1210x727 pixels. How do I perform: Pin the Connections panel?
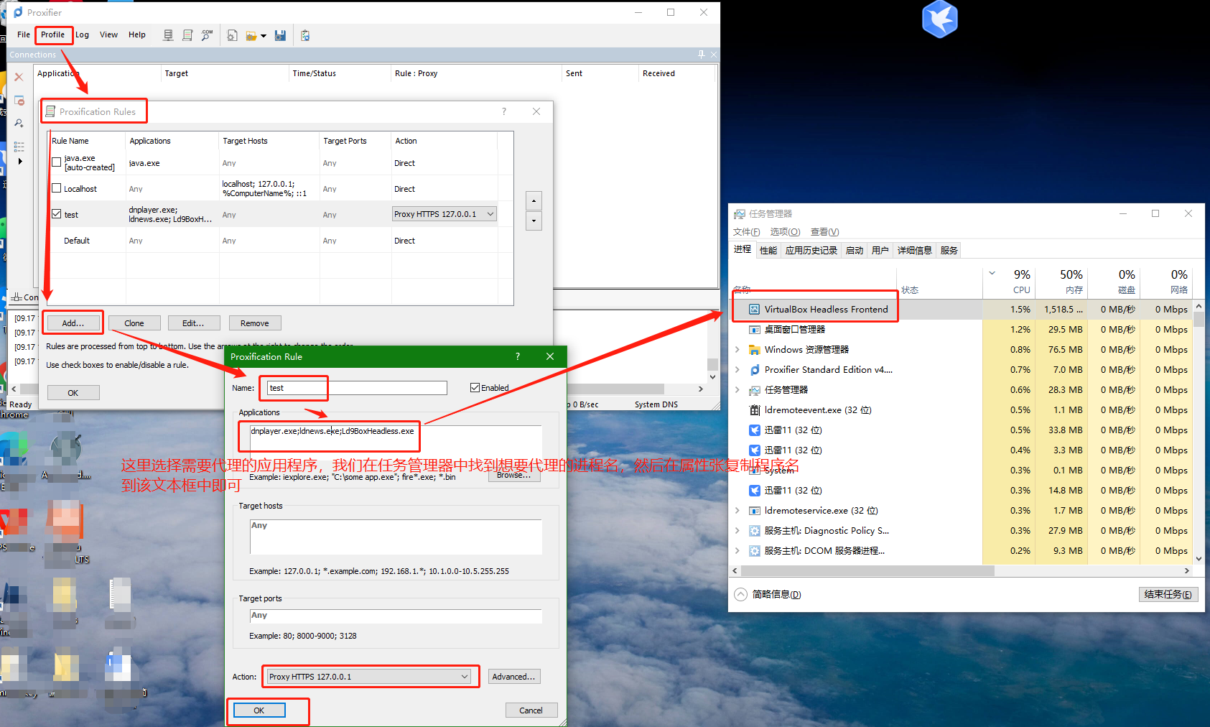702,55
